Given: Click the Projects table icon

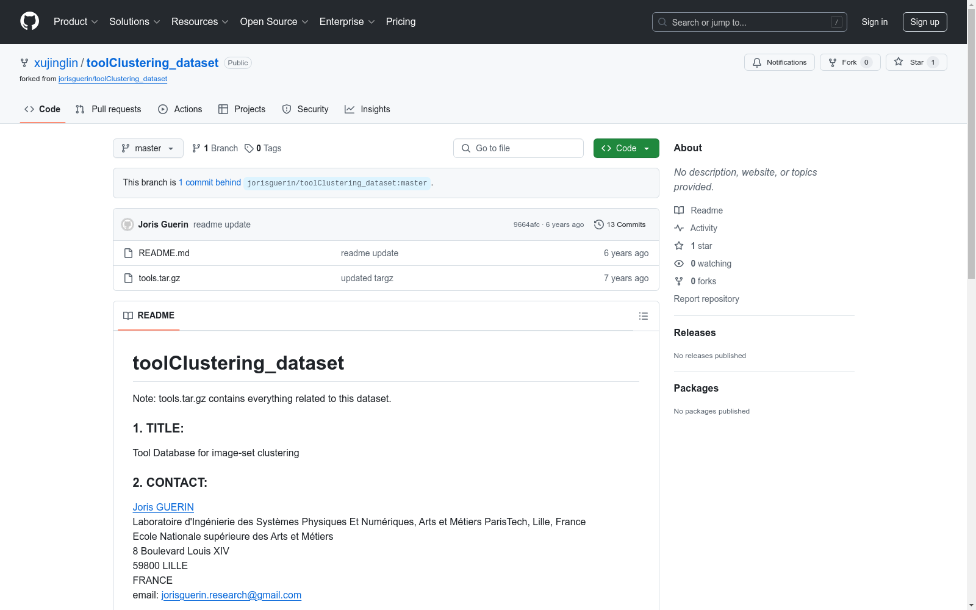Looking at the screenshot, I should [223, 109].
